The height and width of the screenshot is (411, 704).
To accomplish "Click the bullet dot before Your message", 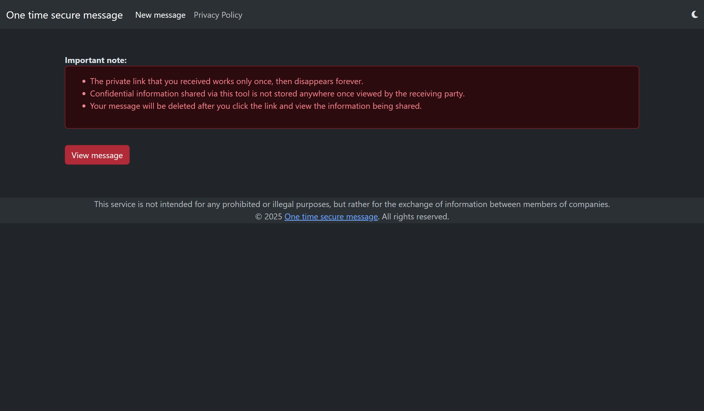I will 84,106.
